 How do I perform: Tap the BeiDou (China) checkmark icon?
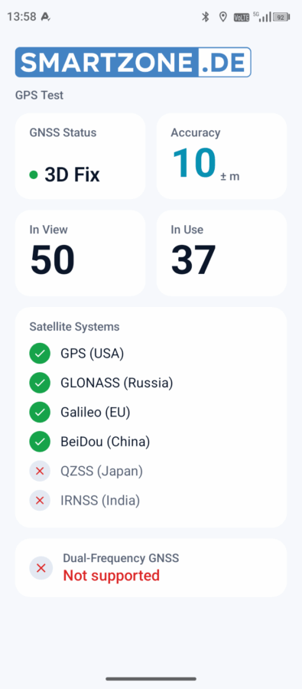(x=40, y=442)
